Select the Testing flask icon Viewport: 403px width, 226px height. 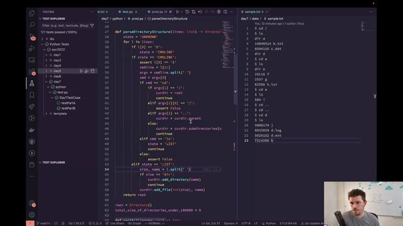tap(32, 83)
